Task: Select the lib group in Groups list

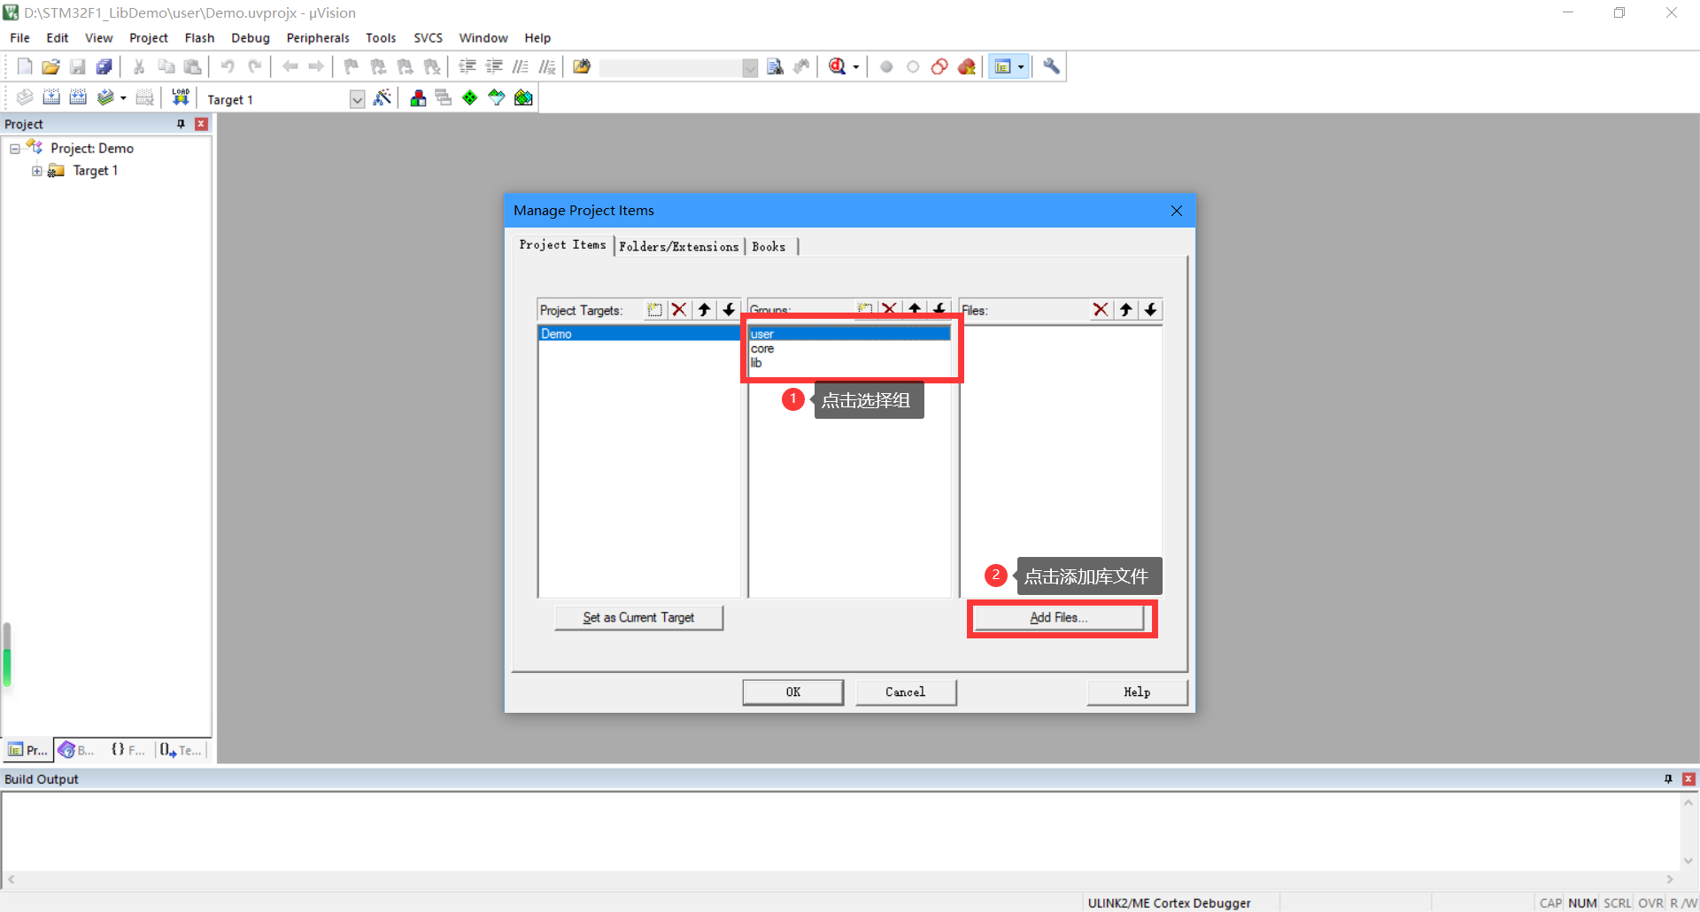Action: pos(849,363)
